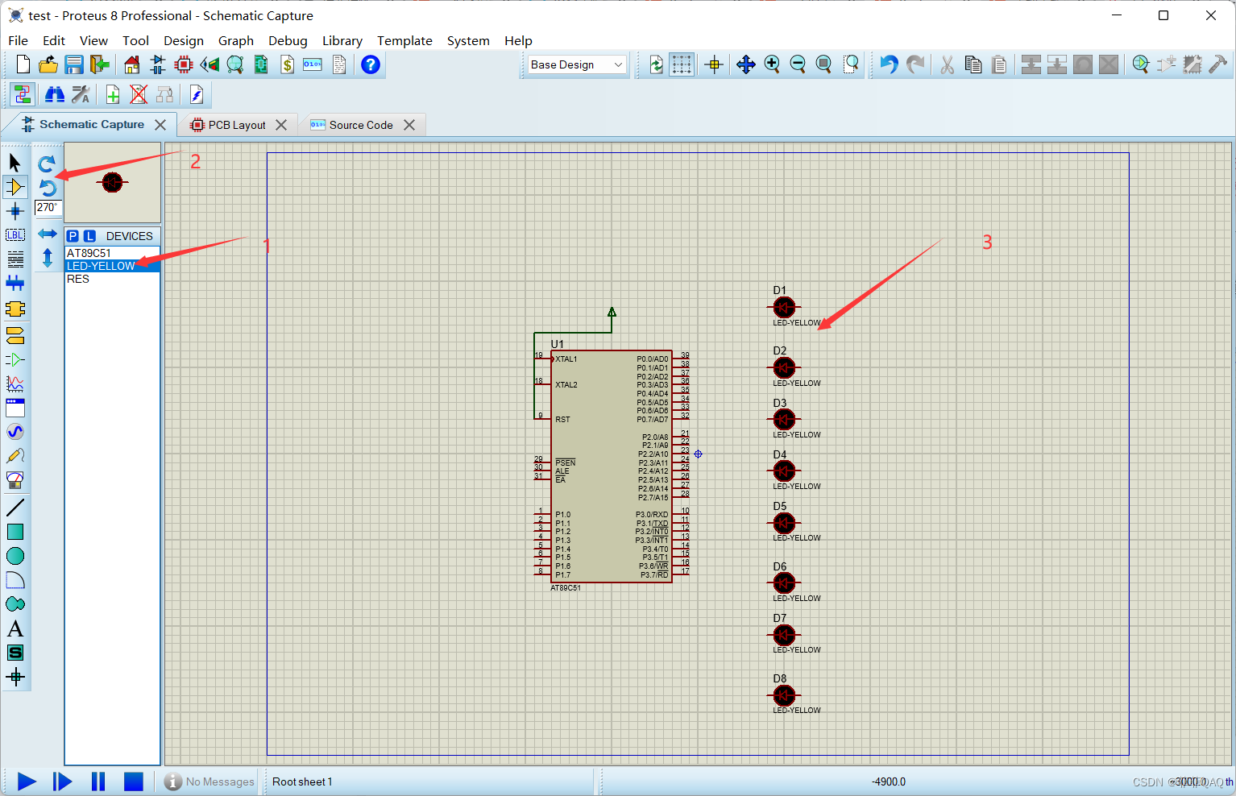The height and width of the screenshot is (796, 1236).
Task: Select Subcircuit mode tool
Action: coord(15,309)
